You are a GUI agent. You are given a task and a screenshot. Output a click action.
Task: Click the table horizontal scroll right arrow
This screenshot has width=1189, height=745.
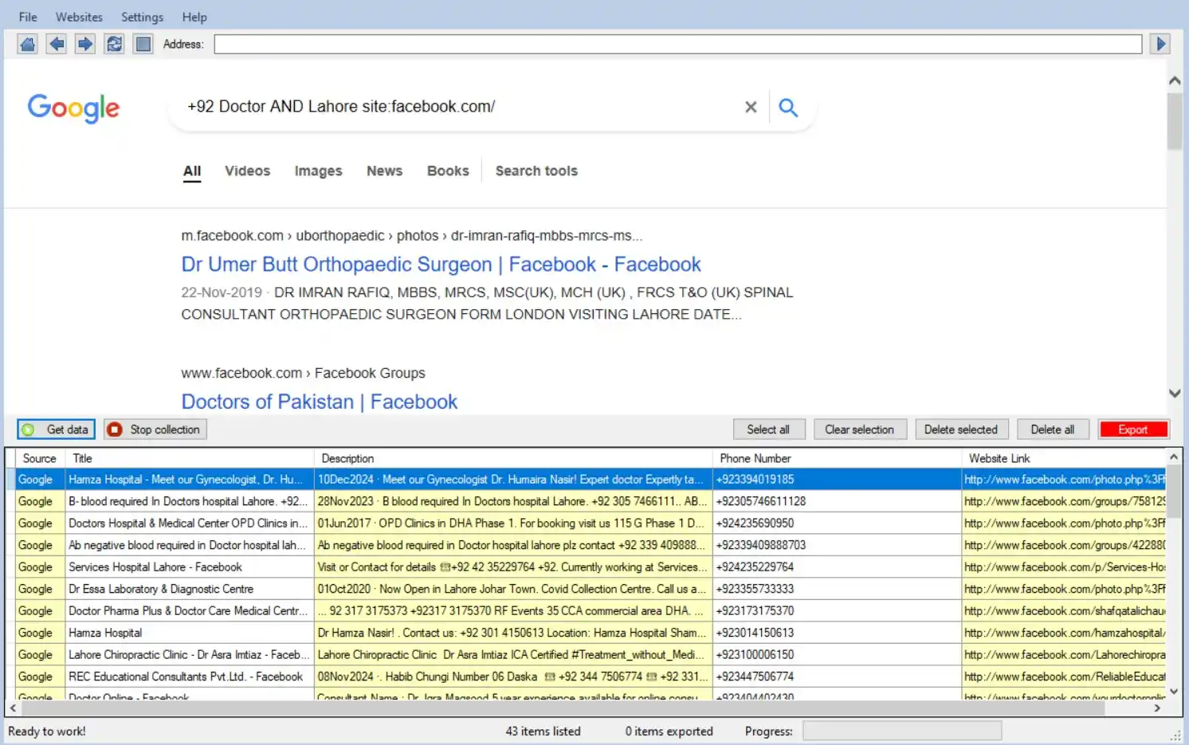tap(1157, 708)
